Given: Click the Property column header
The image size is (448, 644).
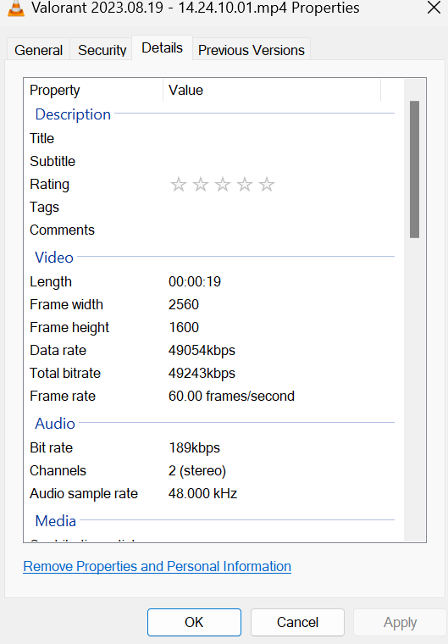Looking at the screenshot, I should [94, 90].
